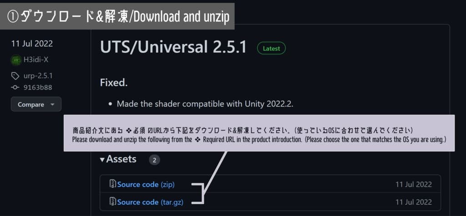Screen dimensions: 466x216
Task: Click the commit icon beside 9163b88
Action: pos(15,88)
